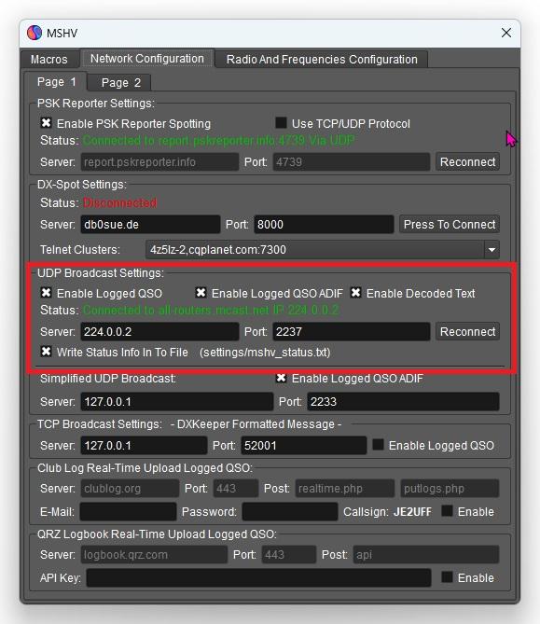Click the QRZ Logbook API Key field
540x624 pixels.
click(x=258, y=578)
